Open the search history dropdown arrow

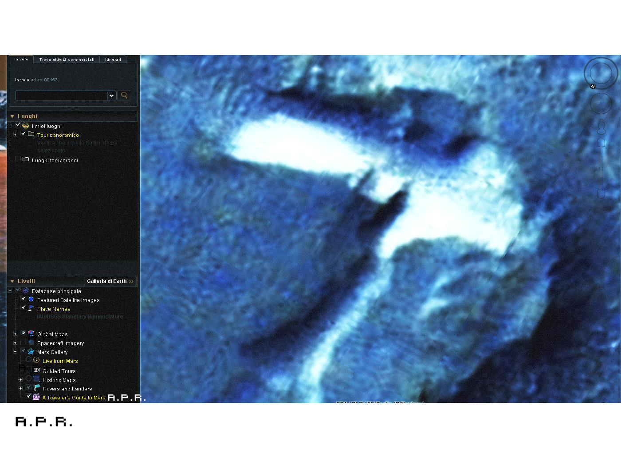(111, 96)
